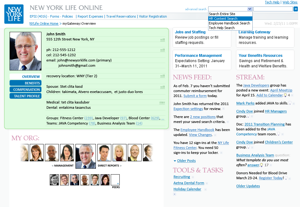
Task: Select first peer photo in Peers row
Action: [54, 180]
